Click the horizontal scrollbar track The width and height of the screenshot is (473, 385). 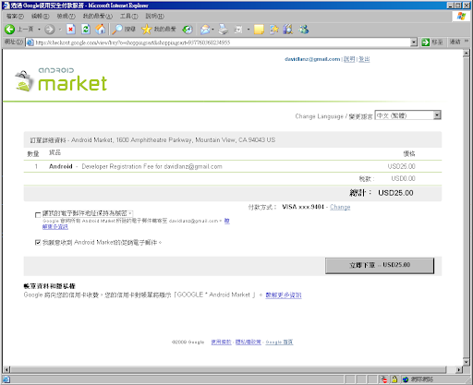click(x=228, y=369)
